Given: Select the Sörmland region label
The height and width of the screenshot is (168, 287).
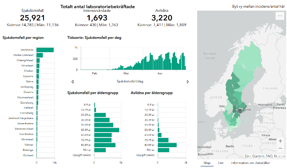Looking at the screenshot, I should [x=27, y=66].
